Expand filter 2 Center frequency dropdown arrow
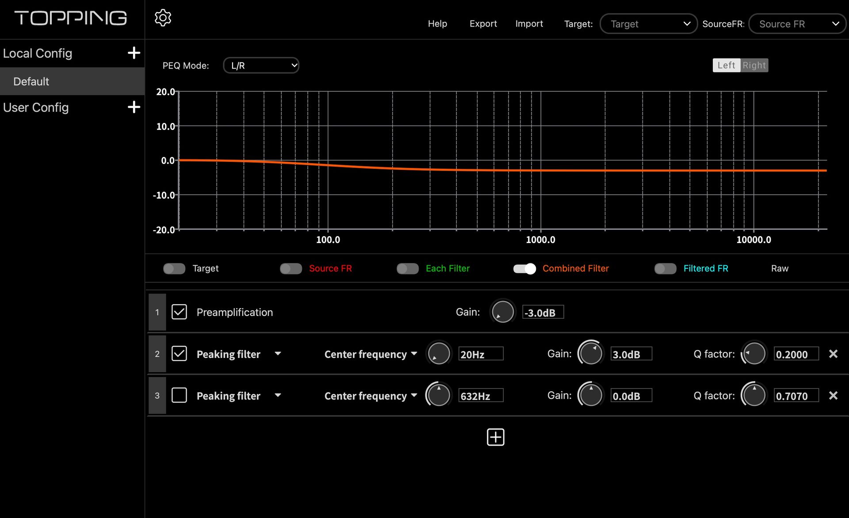This screenshot has height=518, width=849. 414,354
